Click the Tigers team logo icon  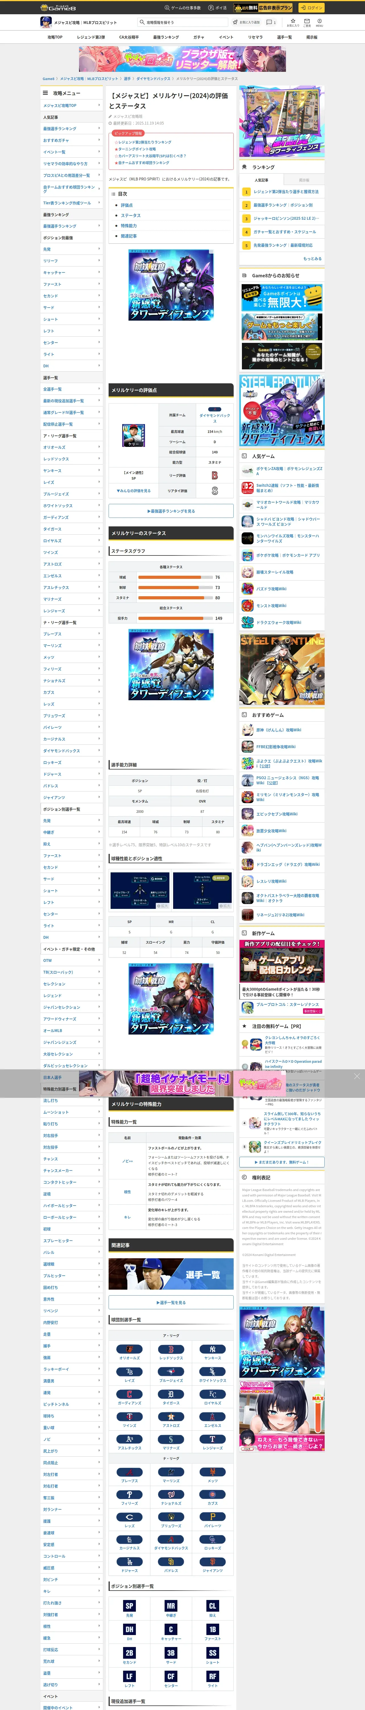tap(171, 1394)
